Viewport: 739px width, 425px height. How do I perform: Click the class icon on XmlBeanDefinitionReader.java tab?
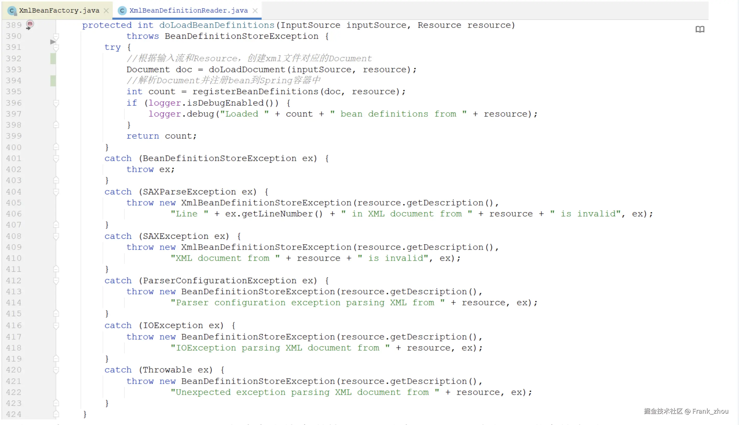tap(122, 11)
